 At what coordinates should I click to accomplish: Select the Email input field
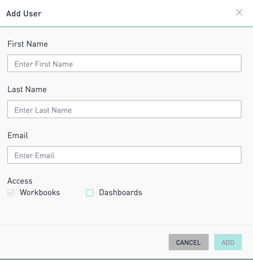124,155
